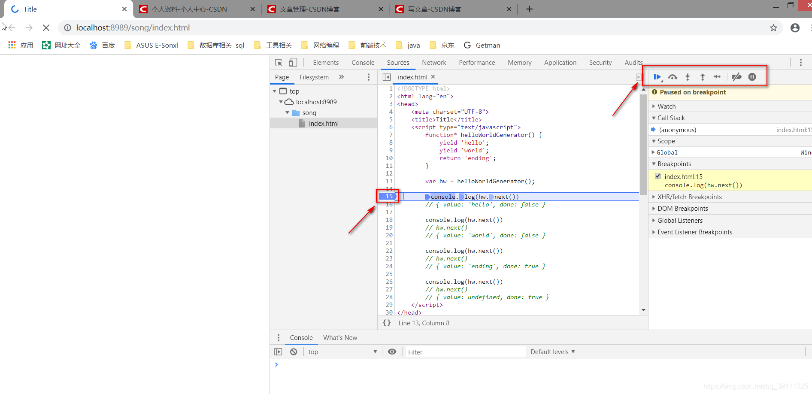Resume script execution in debugger
This screenshot has height=394, width=812.
[657, 77]
